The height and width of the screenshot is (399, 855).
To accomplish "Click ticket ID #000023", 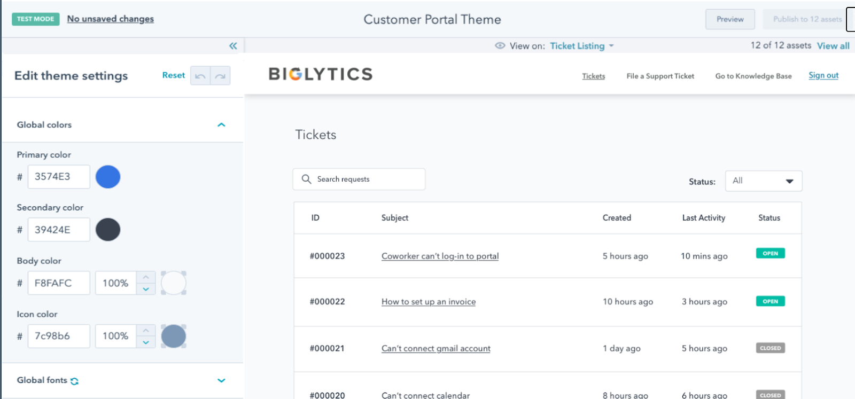I will click(328, 256).
